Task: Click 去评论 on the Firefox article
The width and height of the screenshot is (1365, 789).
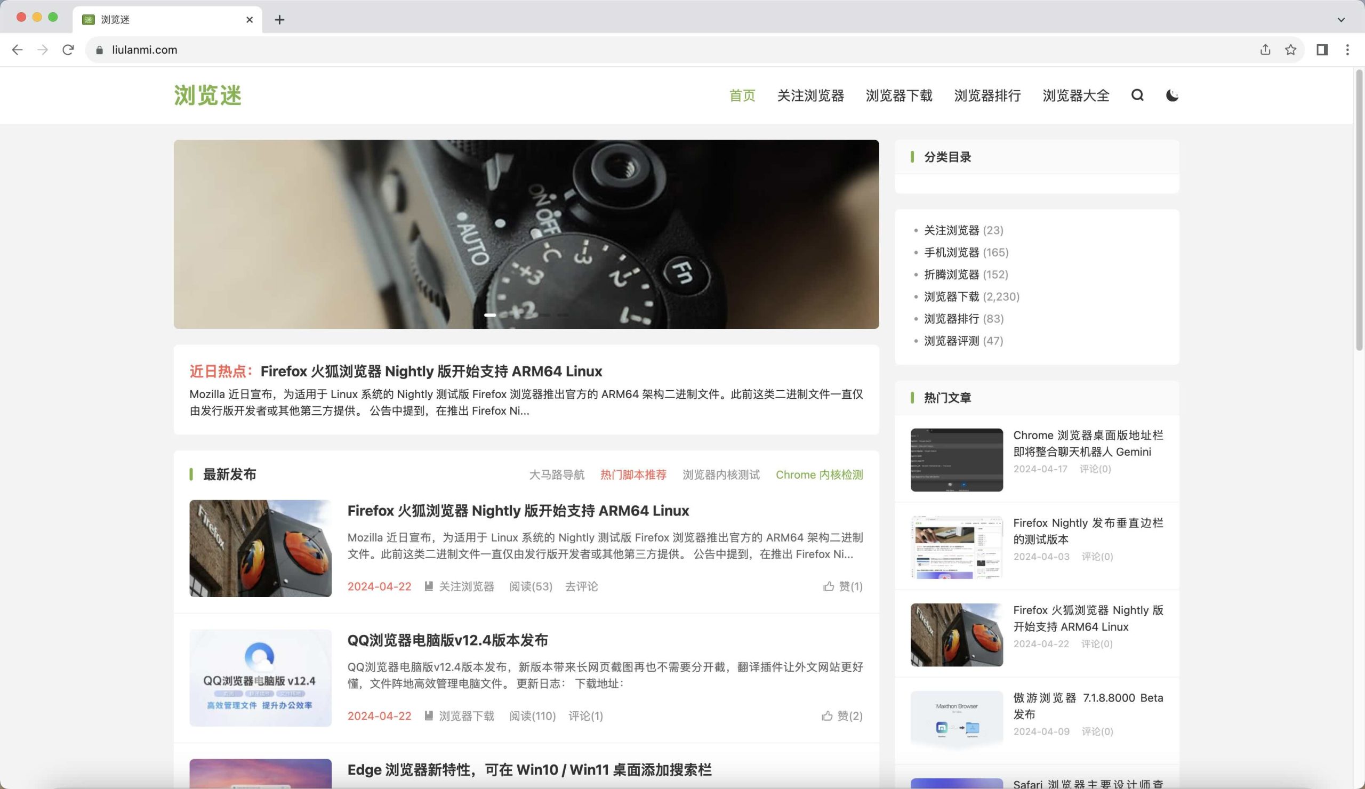Action: click(581, 586)
